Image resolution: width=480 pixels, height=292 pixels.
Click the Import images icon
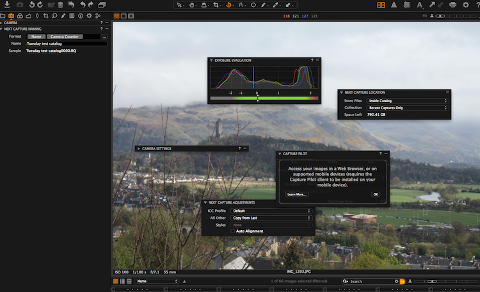tap(6, 4)
